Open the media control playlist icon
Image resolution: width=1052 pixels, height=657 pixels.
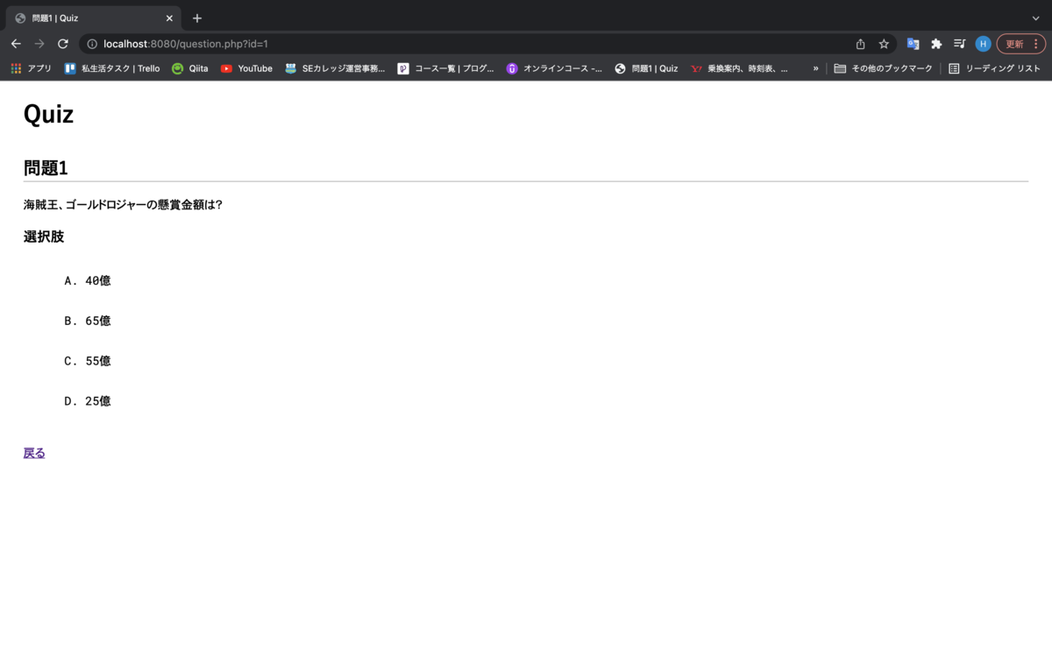(x=960, y=44)
